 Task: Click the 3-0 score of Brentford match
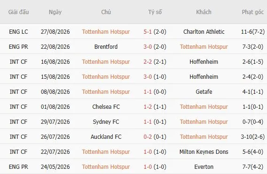click(148, 46)
